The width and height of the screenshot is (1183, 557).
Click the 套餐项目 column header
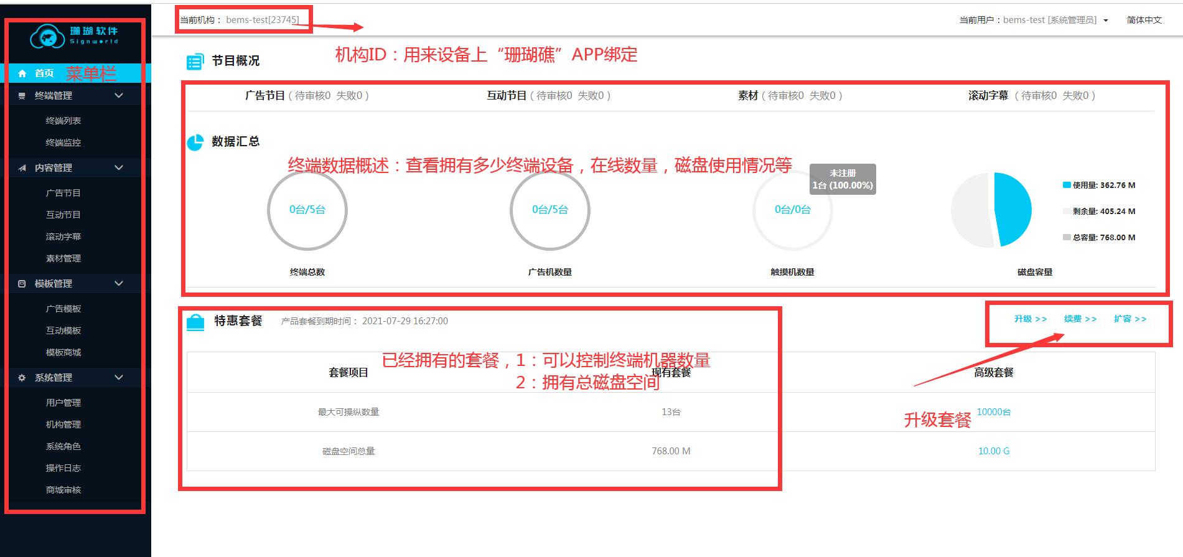(x=348, y=373)
